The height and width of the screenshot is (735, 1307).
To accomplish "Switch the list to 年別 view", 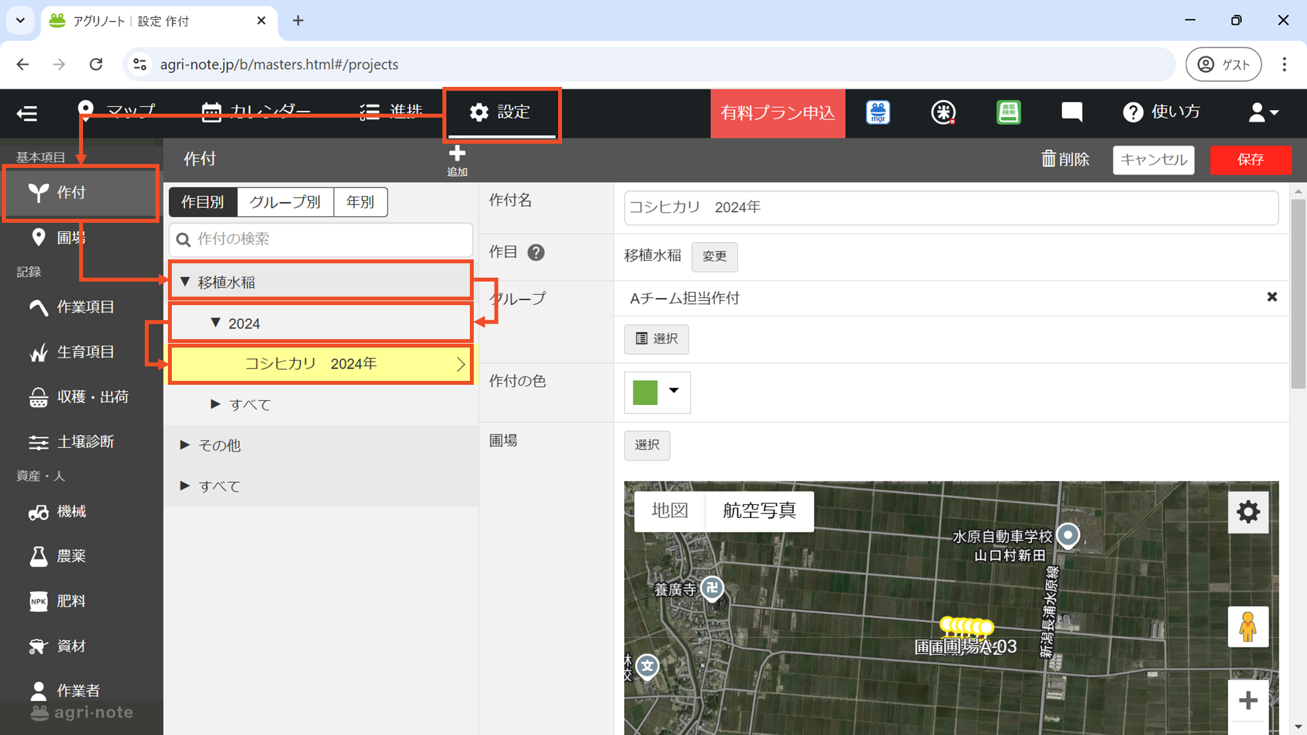I will (x=360, y=202).
